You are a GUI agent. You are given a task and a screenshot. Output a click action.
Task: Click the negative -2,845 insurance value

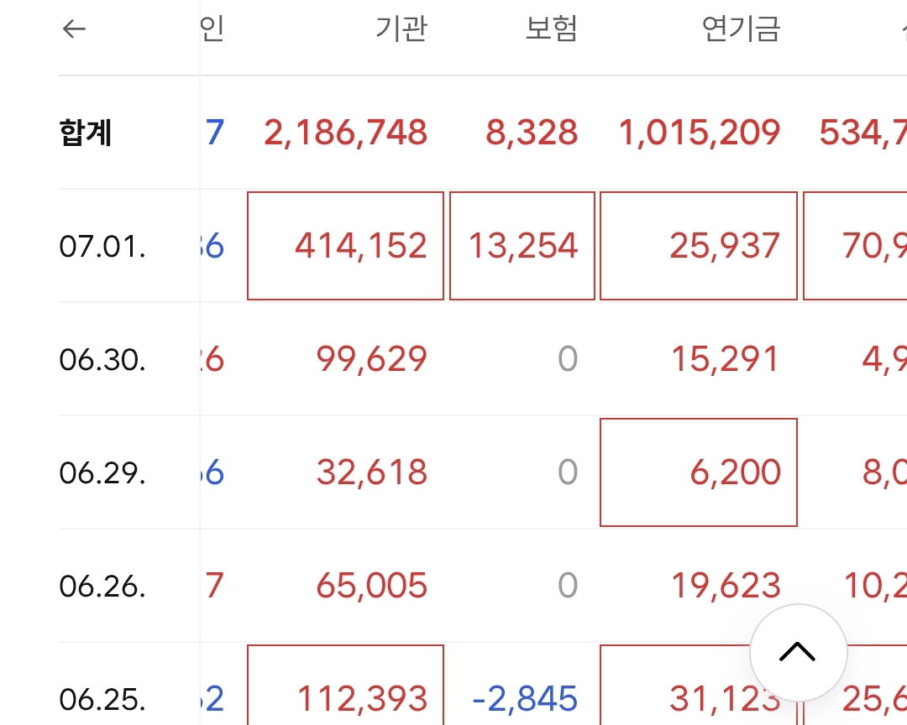pos(525,699)
